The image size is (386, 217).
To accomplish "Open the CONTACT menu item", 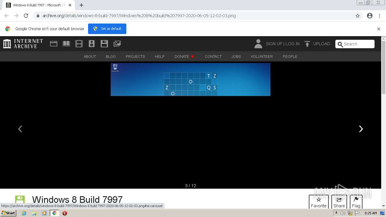I will tap(213, 56).
